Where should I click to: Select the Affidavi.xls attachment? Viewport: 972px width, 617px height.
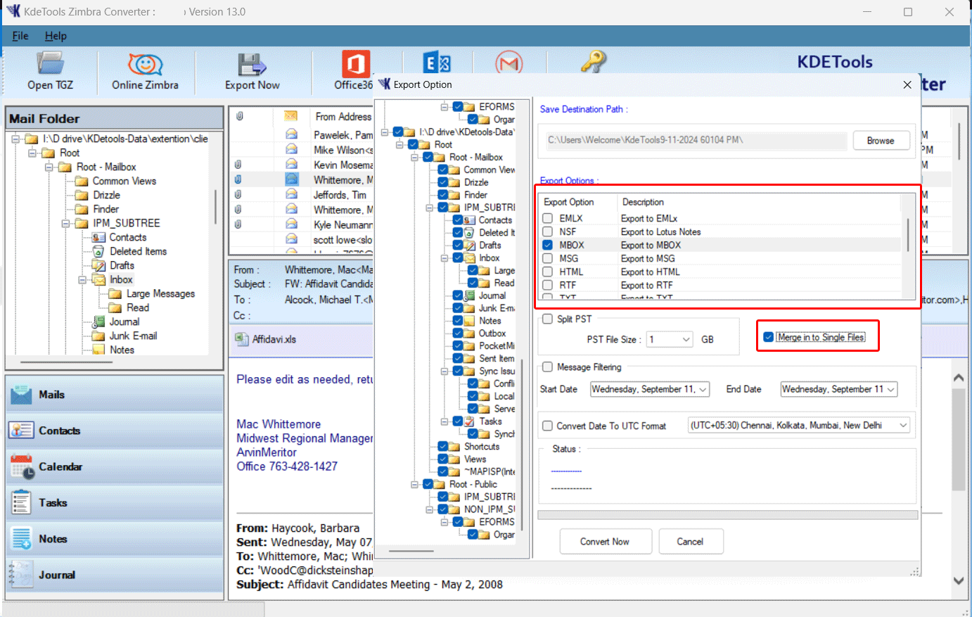click(x=274, y=339)
